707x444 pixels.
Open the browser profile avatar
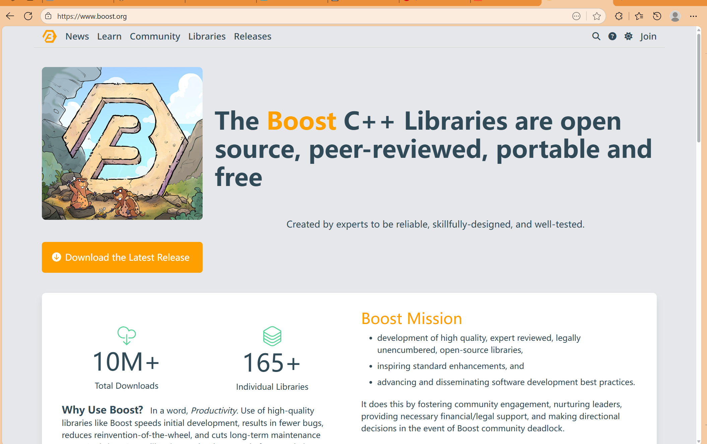pos(675,16)
